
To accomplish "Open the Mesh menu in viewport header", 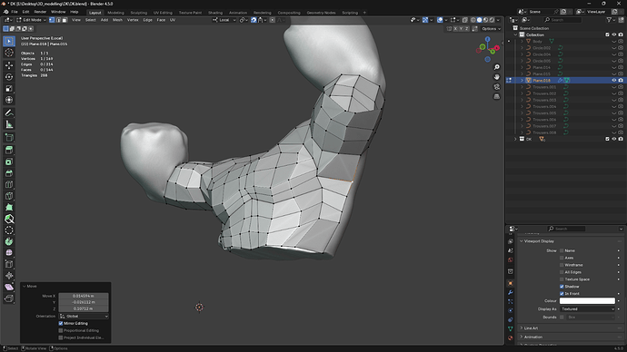I will coord(117,20).
